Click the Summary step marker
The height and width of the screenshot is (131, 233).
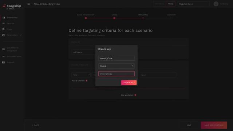coord(171,18)
